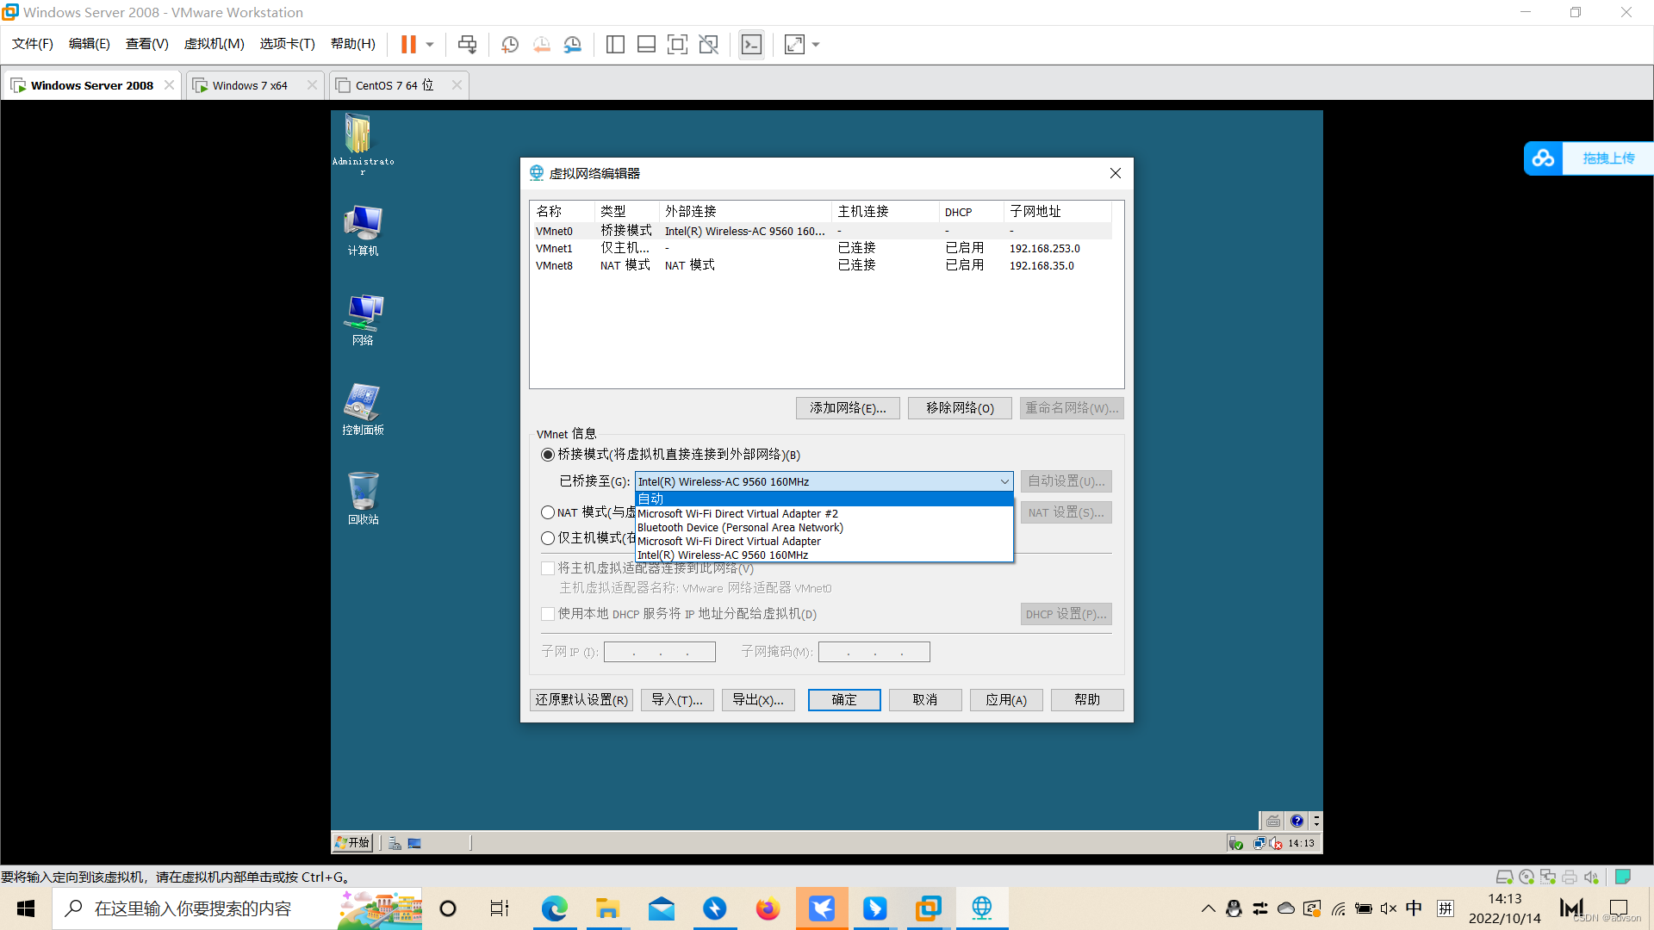Open the power button dropdown arrow
This screenshot has width=1654, height=930.
coord(428,44)
